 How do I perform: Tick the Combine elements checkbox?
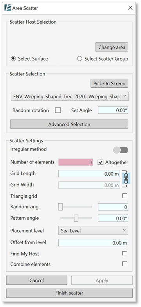coord(125,264)
